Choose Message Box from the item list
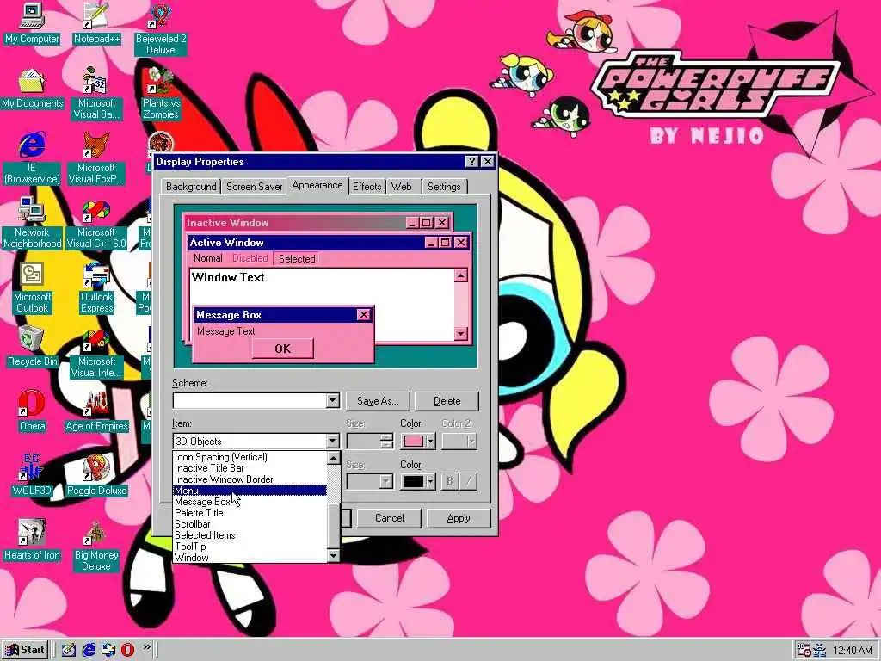This screenshot has height=661, width=881. pos(250,502)
